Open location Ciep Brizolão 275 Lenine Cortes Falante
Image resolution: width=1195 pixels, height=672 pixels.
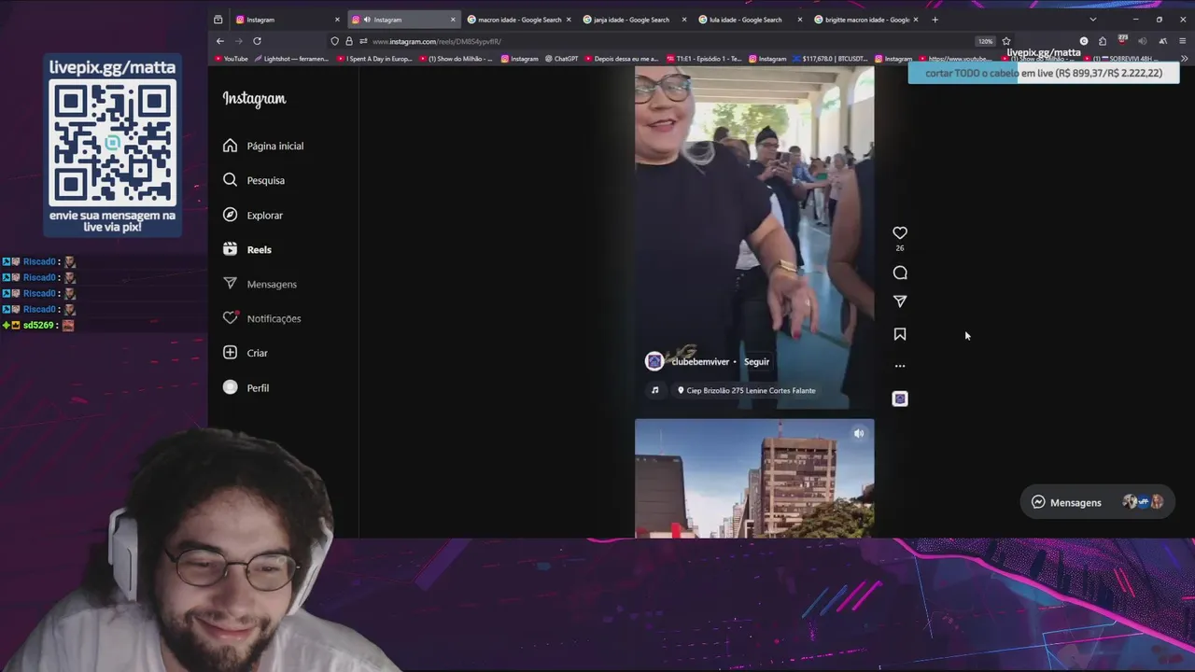pyautogui.click(x=747, y=390)
